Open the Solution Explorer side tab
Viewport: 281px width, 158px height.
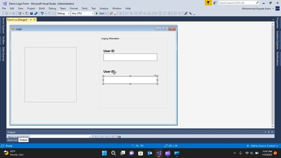277,40
